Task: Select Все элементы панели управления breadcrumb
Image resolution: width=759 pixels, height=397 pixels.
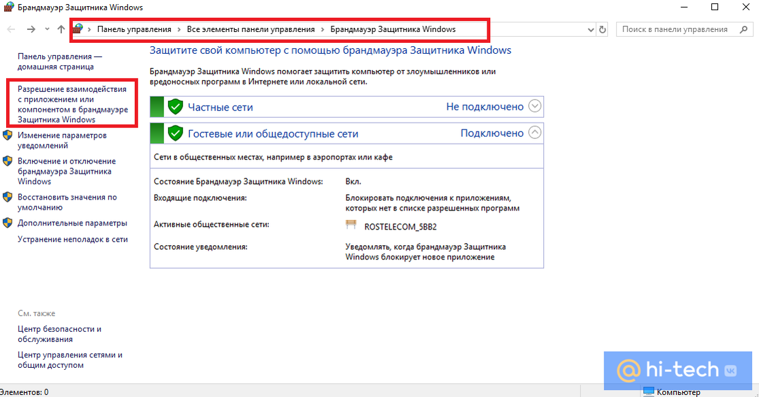Action: click(x=251, y=29)
